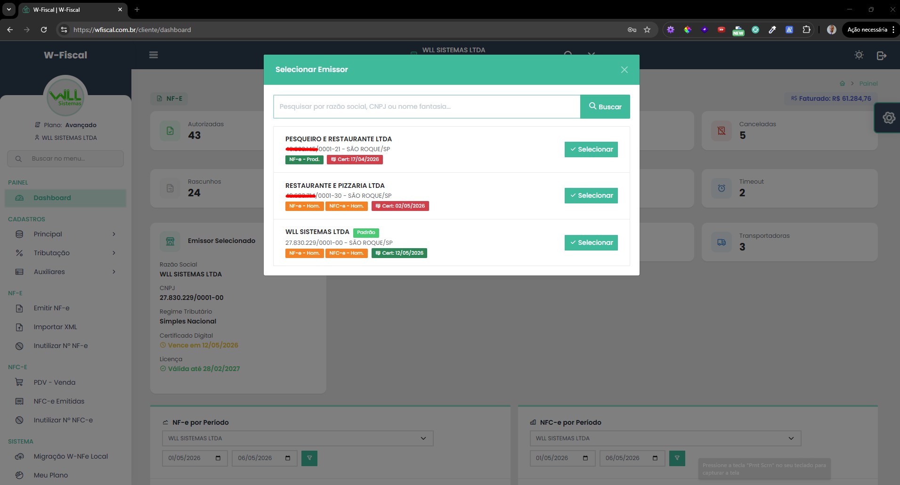Click the Rascunhos card icon
The image size is (900, 485).
pos(170,188)
